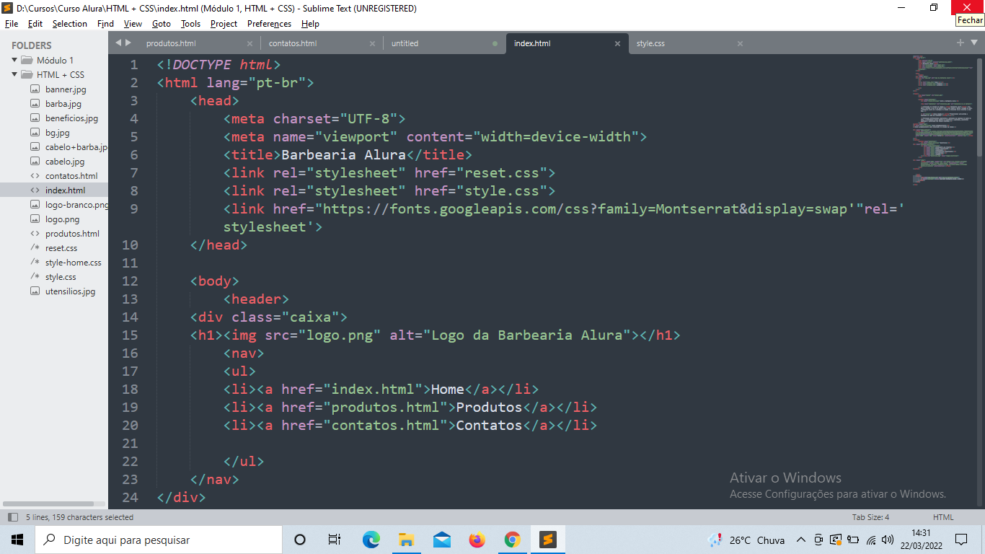Viewport: 985px width, 554px height.
Task: Open the Project menu
Action: pos(224,24)
